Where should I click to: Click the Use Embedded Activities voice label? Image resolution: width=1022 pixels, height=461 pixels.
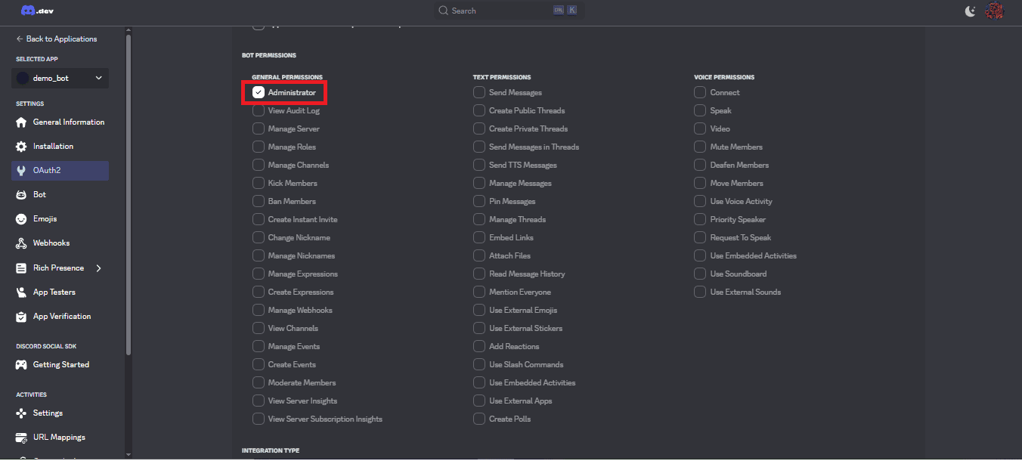(x=754, y=256)
